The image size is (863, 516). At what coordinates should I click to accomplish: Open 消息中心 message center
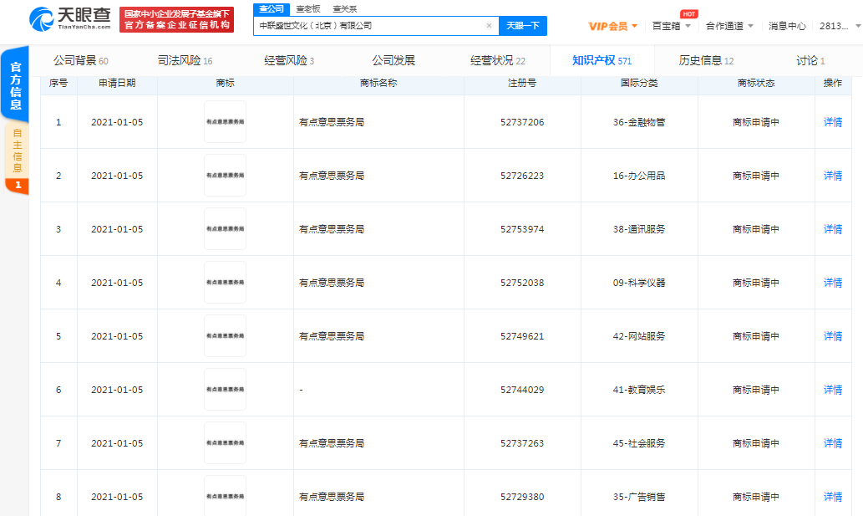(x=786, y=26)
